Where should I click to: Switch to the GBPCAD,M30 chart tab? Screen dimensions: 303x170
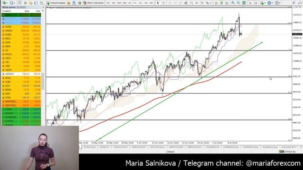click(176, 147)
